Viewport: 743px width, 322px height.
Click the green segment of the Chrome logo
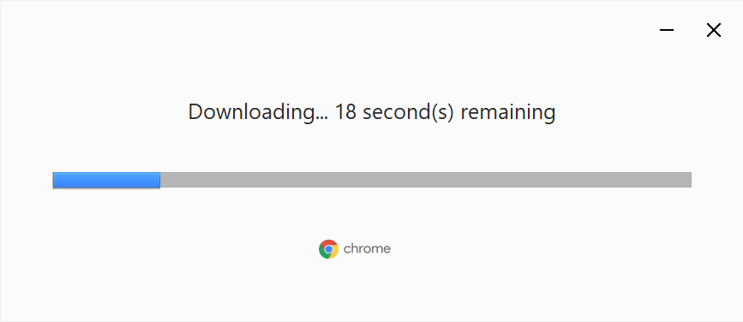tap(322, 253)
